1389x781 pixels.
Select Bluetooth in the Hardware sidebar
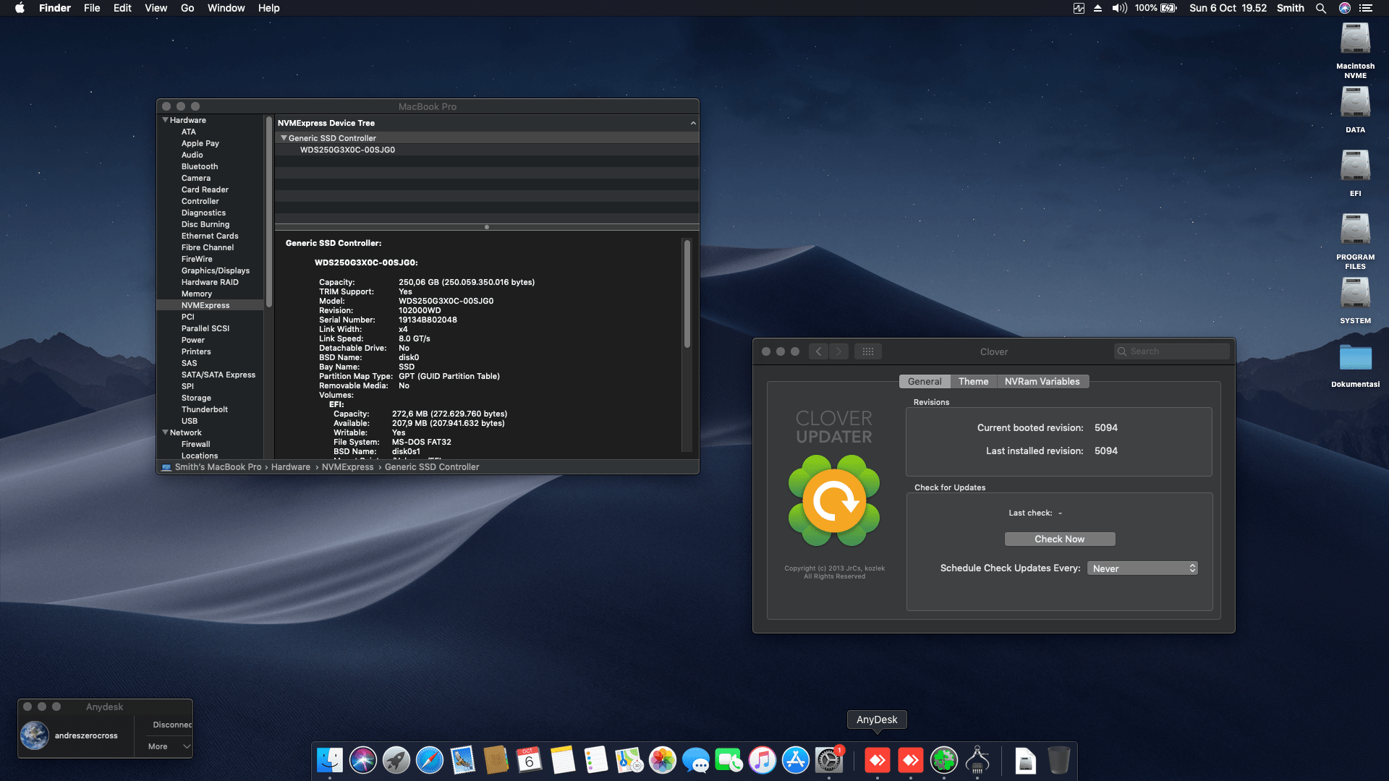(x=199, y=166)
